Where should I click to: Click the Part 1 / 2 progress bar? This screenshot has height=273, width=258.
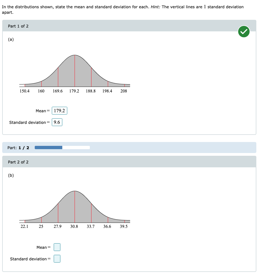point(62,148)
